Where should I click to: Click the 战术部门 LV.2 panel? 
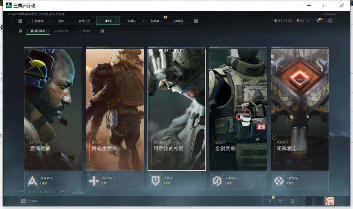[176, 181]
